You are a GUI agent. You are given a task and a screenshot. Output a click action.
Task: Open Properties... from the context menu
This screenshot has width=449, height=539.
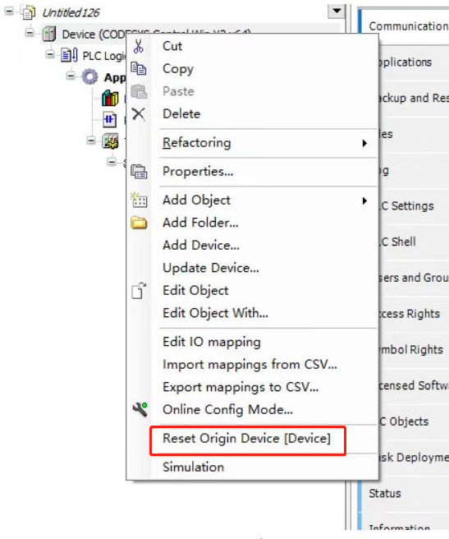[x=253, y=171]
